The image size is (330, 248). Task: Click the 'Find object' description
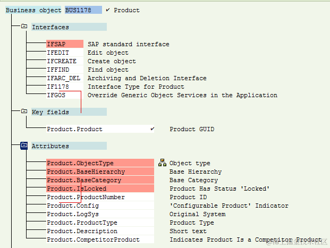pos(108,70)
